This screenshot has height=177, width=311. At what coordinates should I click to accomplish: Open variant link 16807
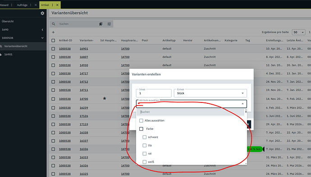point(84,57)
